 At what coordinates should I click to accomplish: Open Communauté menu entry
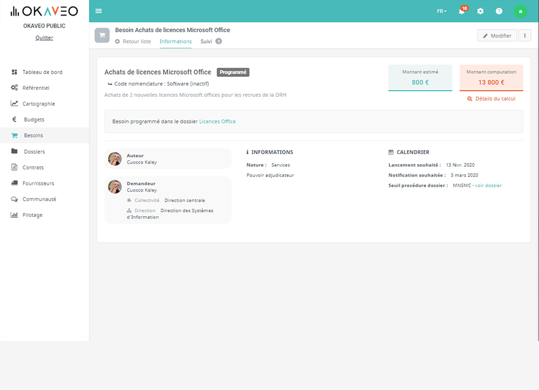click(44, 199)
